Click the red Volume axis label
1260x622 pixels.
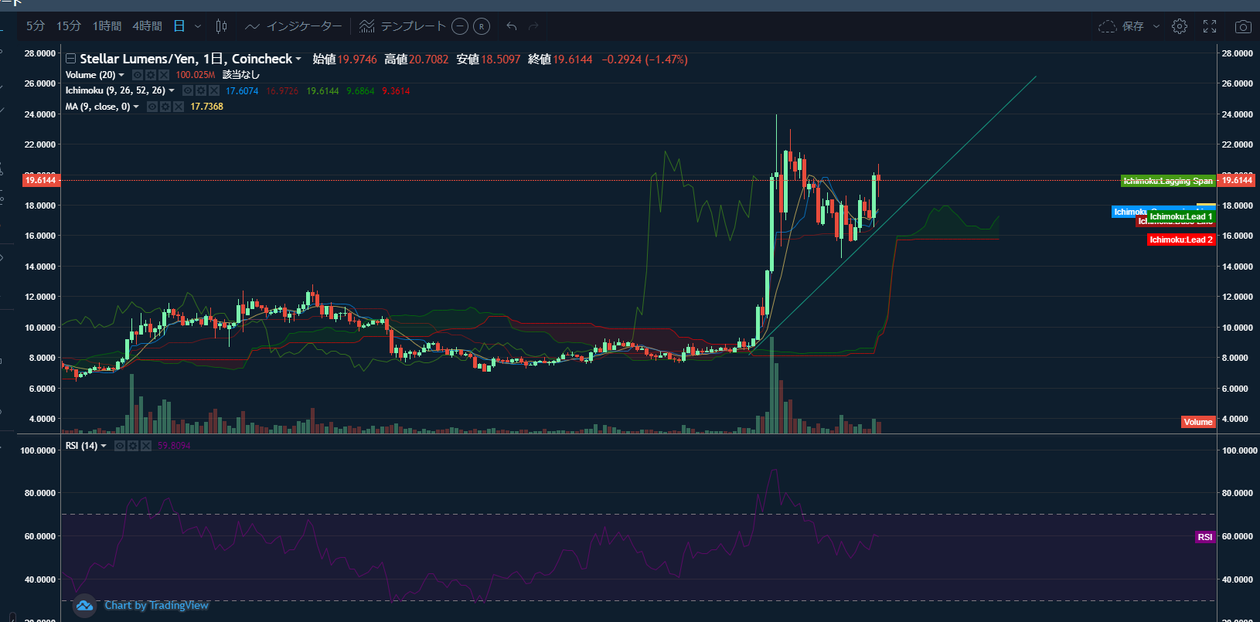[1198, 422]
